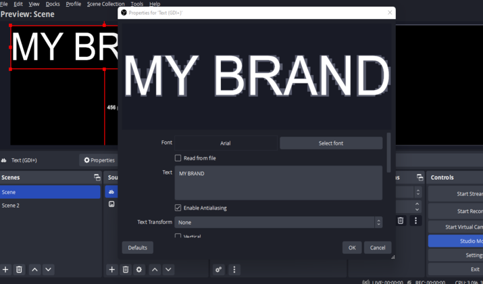Image resolution: width=483 pixels, height=284 pixels.
Task: Click the Arial font name field
Action: coord(226,143)
